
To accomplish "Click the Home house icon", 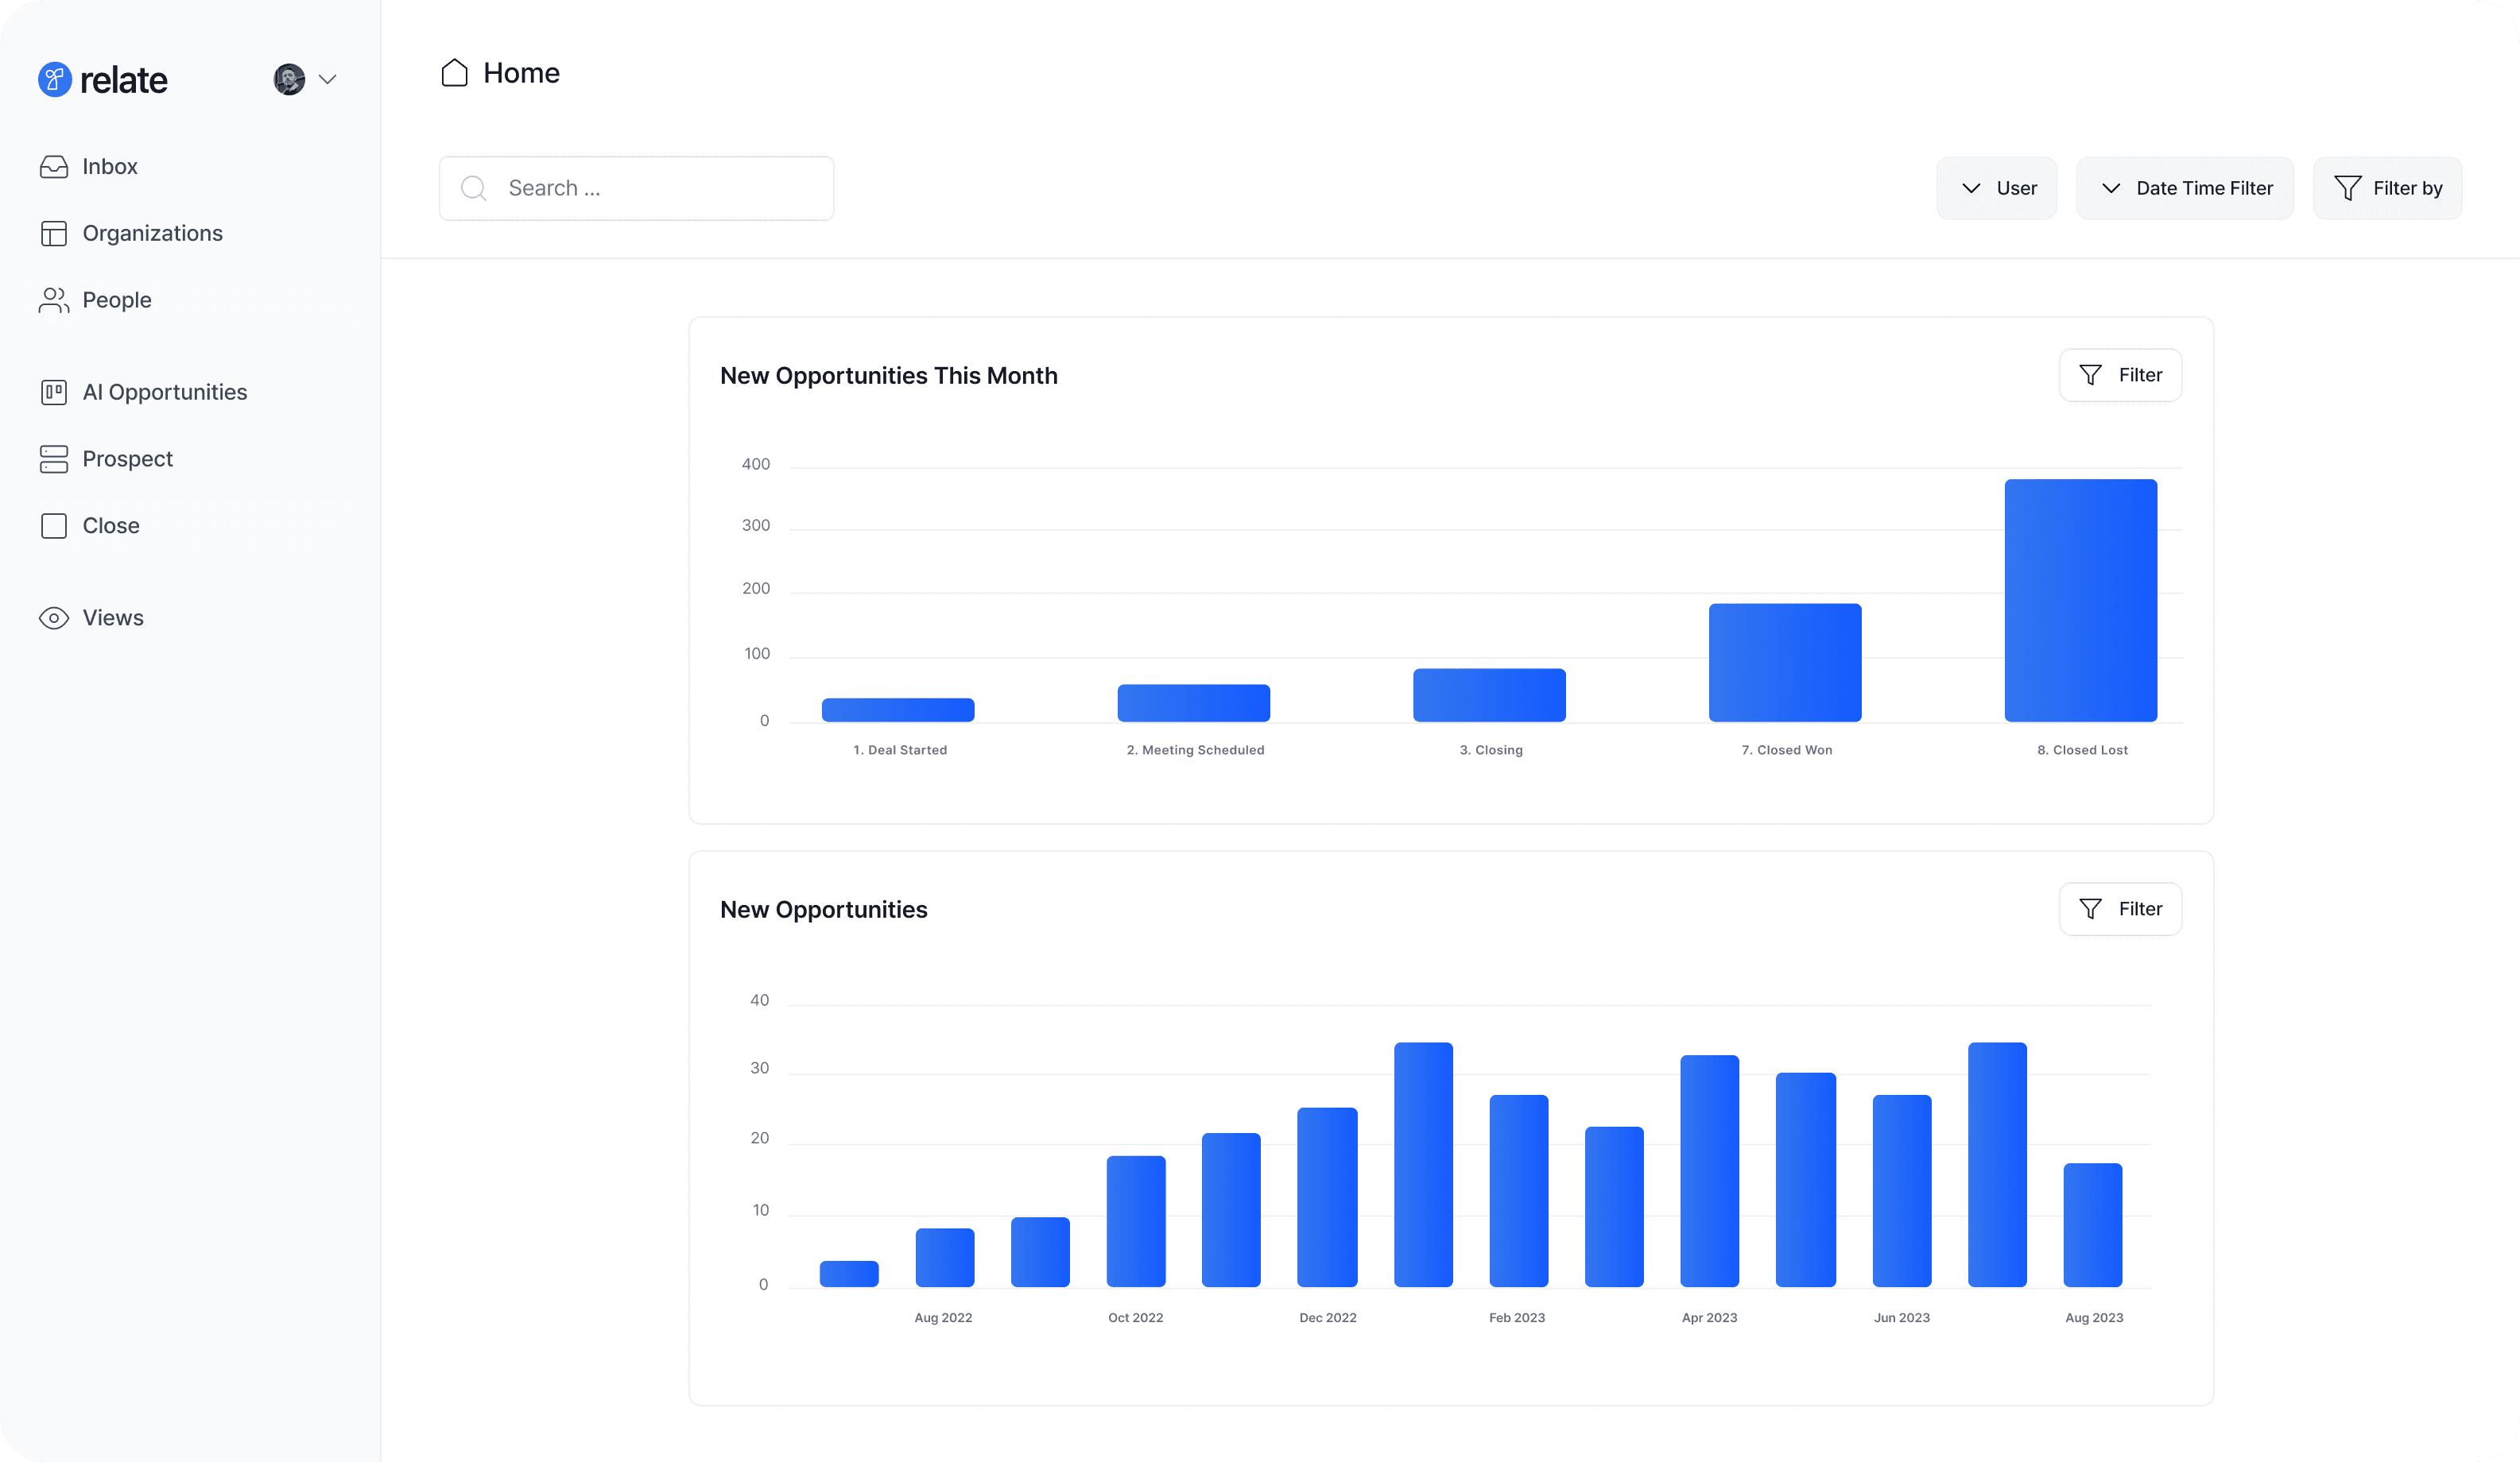I will click(x=454, y=73).
